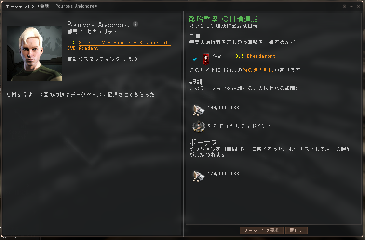Click the 敵船撃墜 の目標達成 mission heading
This screenshot has width=365, height=240.
coord(223,19)
